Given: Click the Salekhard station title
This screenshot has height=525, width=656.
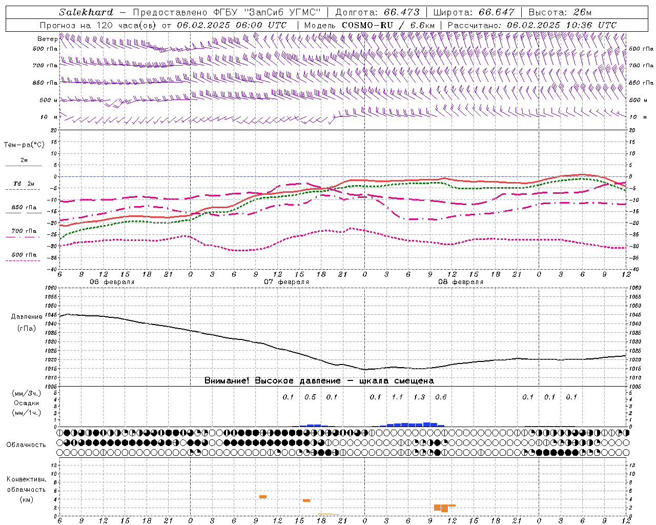Looking at the screenshot, I should click(86, 12).
